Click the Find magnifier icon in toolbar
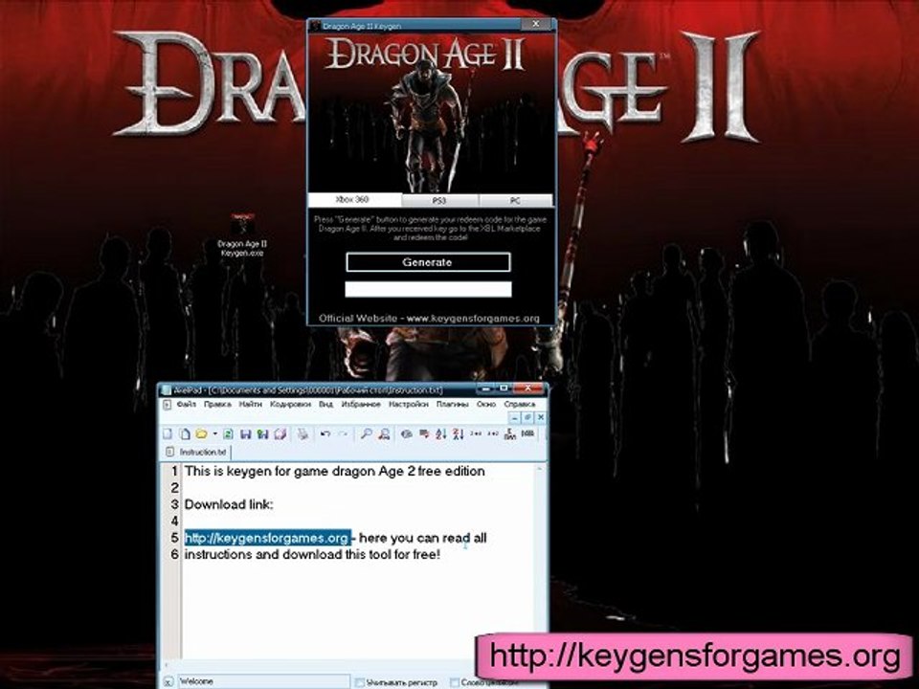This screenshot has width=919, height=689. (x=366, y=434)
